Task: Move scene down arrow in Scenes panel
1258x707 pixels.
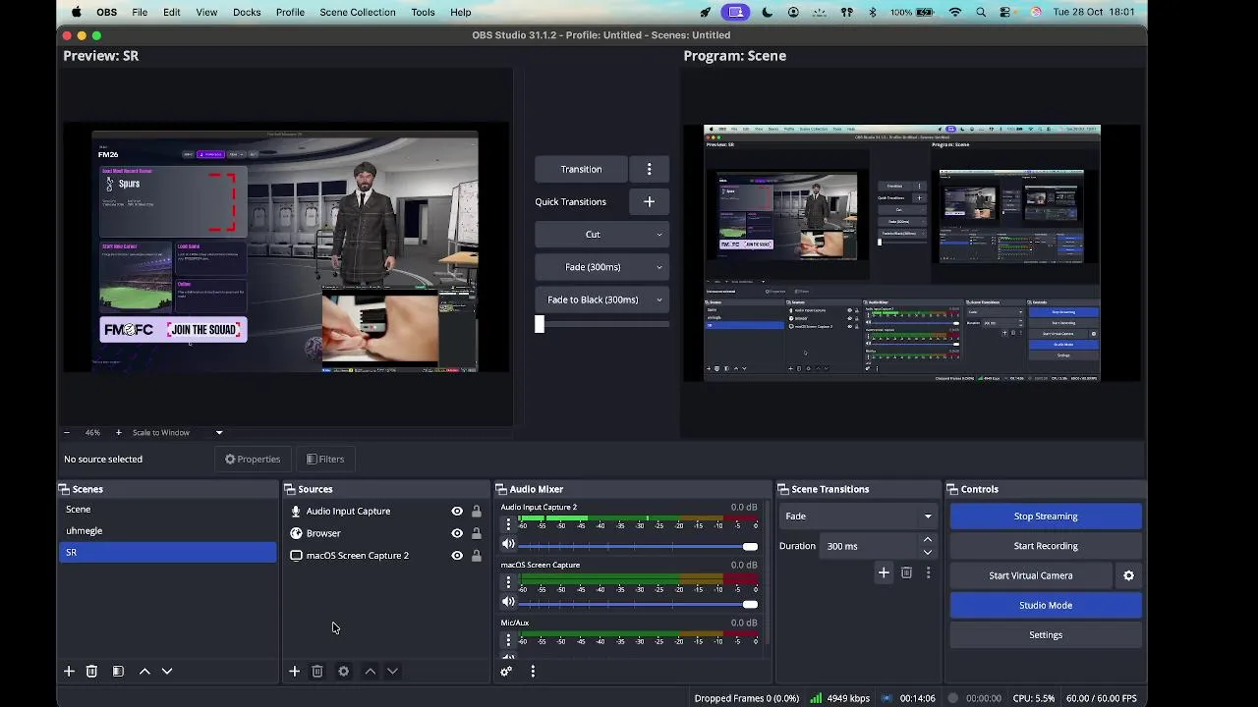Action: click(167, 671)
